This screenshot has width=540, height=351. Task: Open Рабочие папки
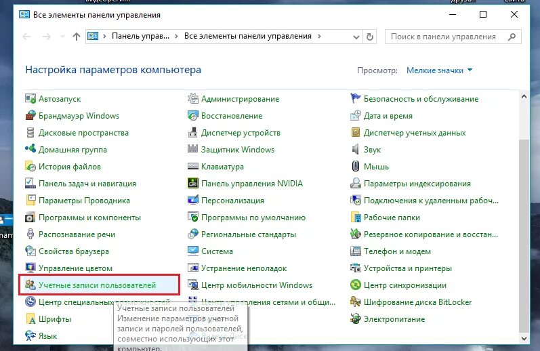[392, 218]
